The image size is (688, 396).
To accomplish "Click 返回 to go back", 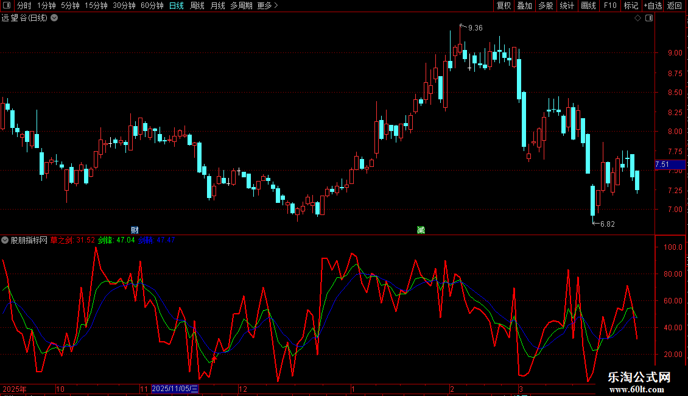I will tap(675, 5).
